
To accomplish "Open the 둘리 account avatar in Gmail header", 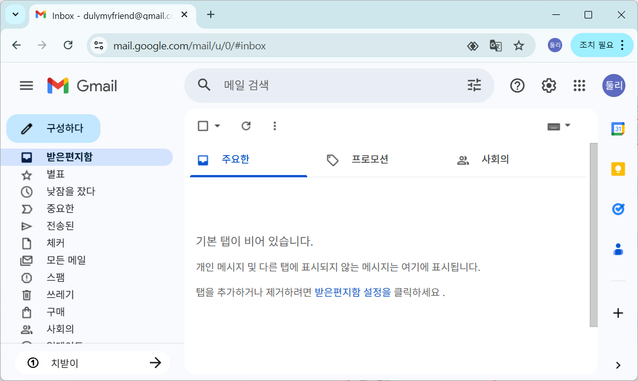I will coord(613,85).
